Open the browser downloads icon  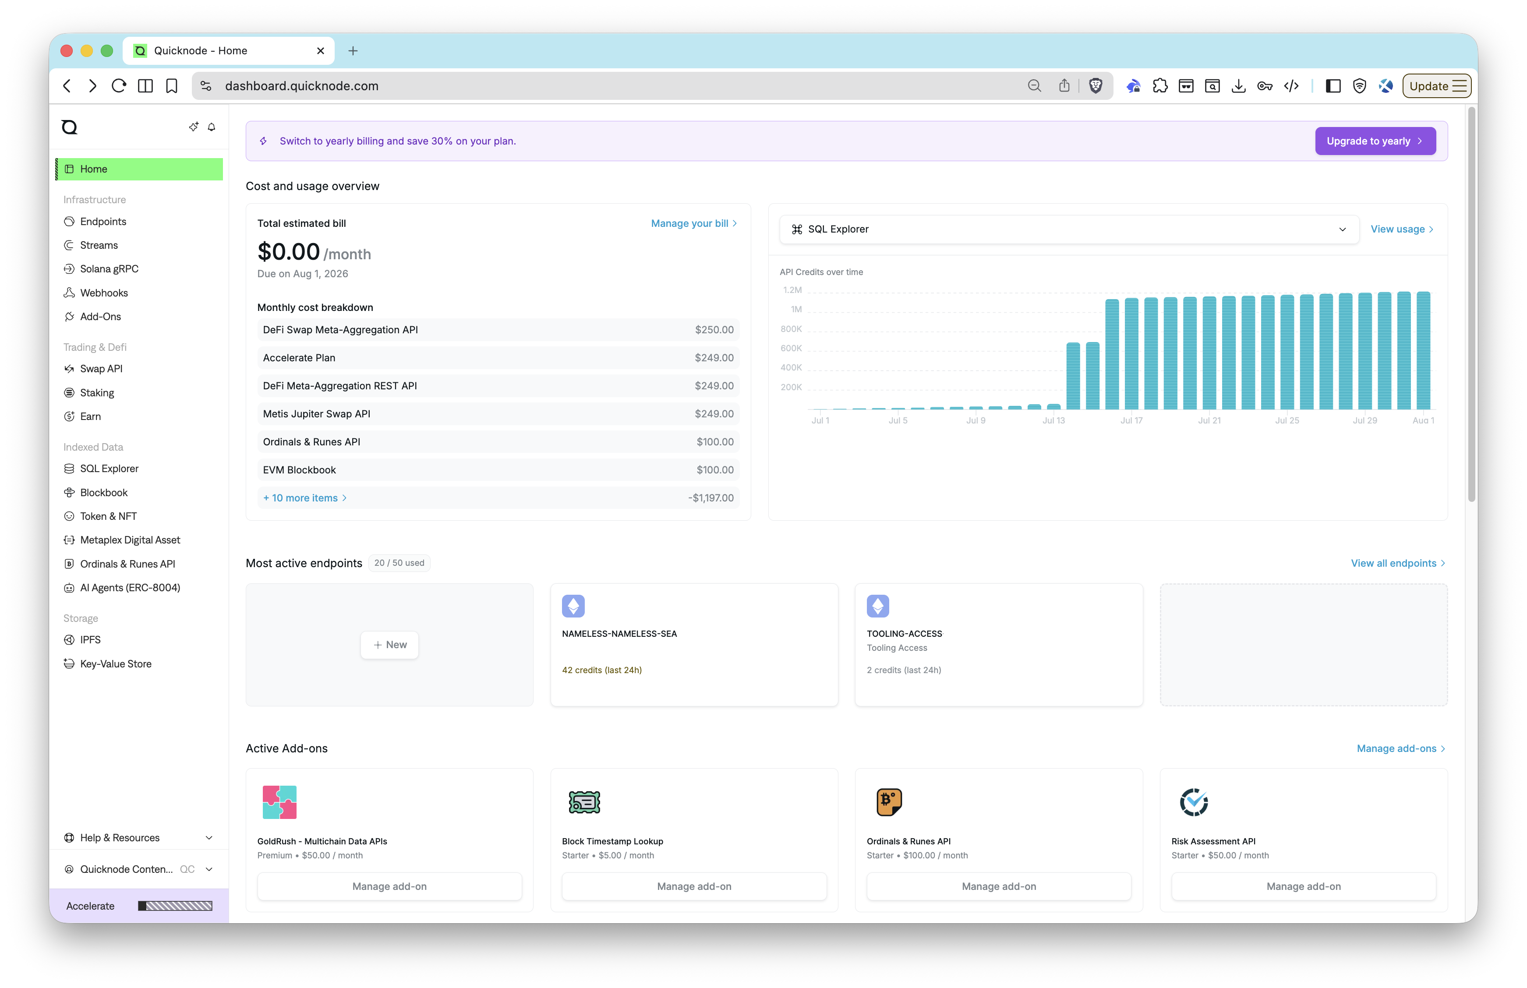point(1238,86)
